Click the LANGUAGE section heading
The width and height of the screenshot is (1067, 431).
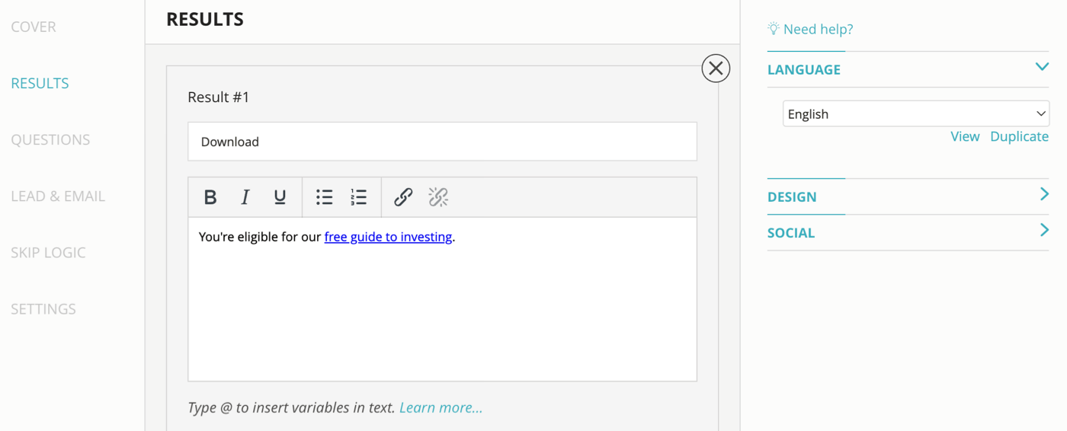[x=804, y=69]
